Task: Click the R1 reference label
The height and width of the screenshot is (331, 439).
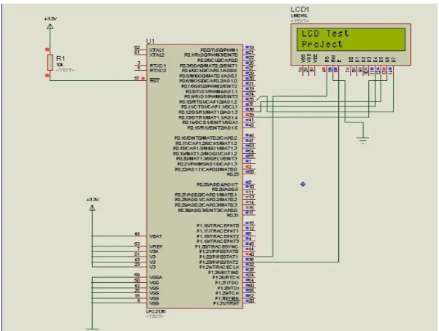Action: coord(61,59)
